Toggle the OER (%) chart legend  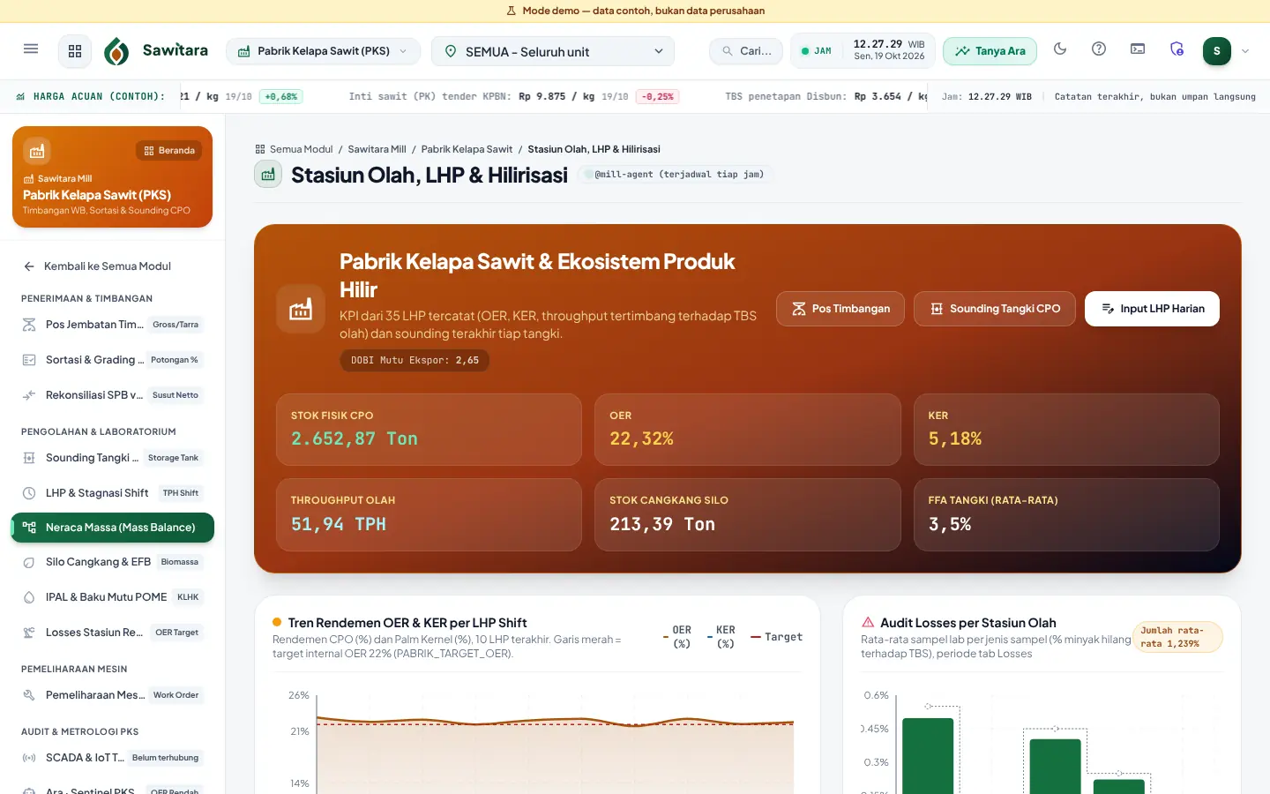(x=677, y=637)
